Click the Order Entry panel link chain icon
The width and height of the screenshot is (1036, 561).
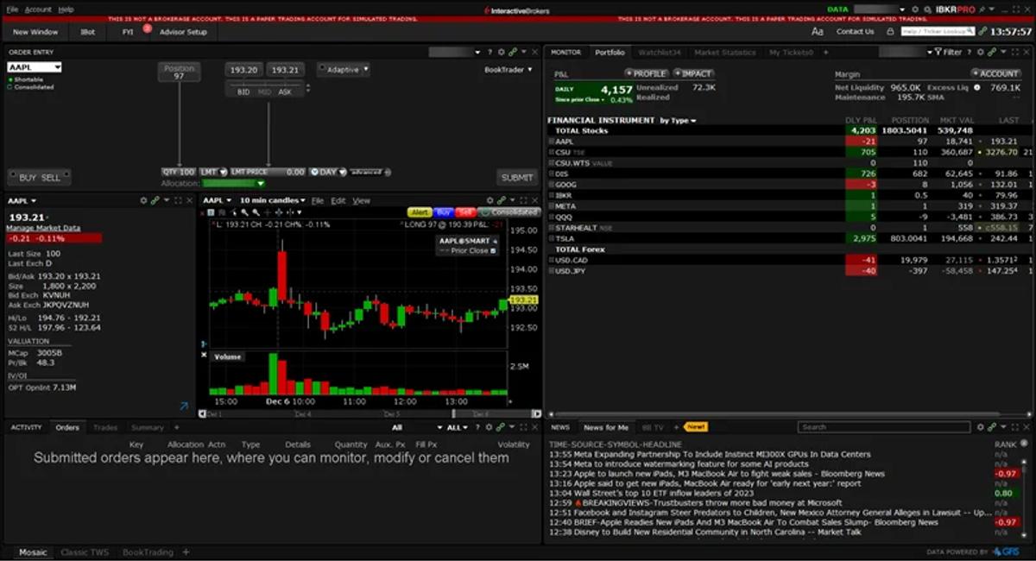coord(513,53)
